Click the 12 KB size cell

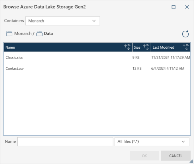(137, 68)
